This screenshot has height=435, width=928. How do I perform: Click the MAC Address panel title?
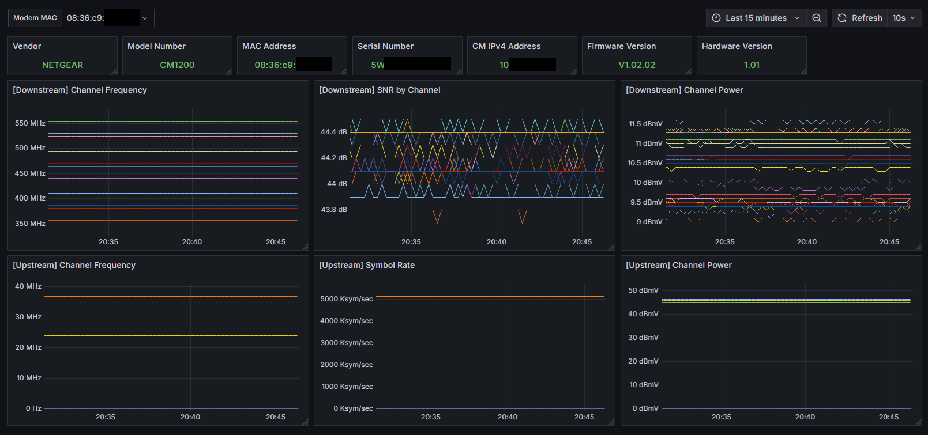point(269,46)
